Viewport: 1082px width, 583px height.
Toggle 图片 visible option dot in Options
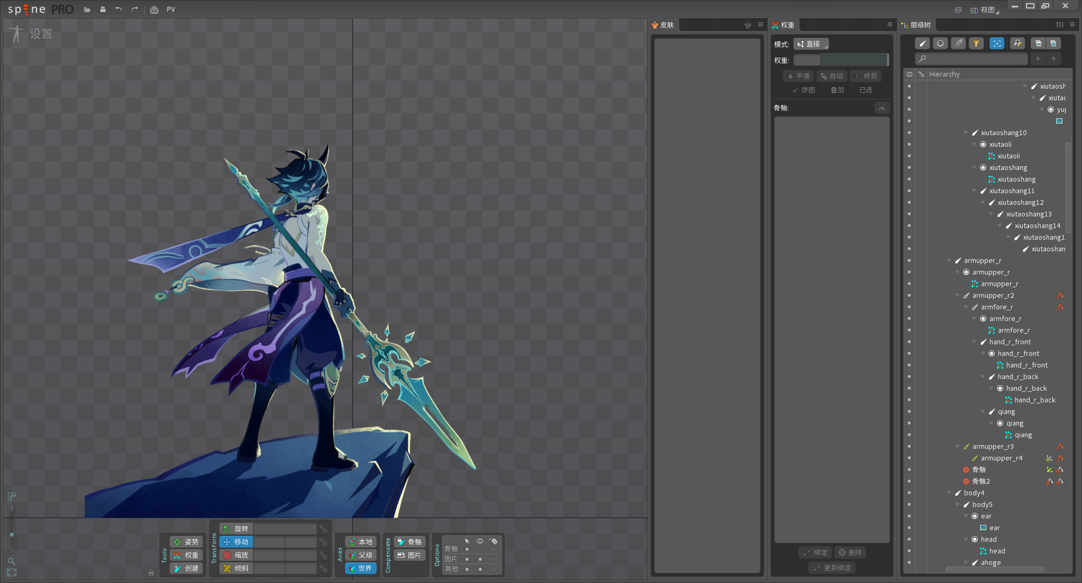(x=480, y=559)
